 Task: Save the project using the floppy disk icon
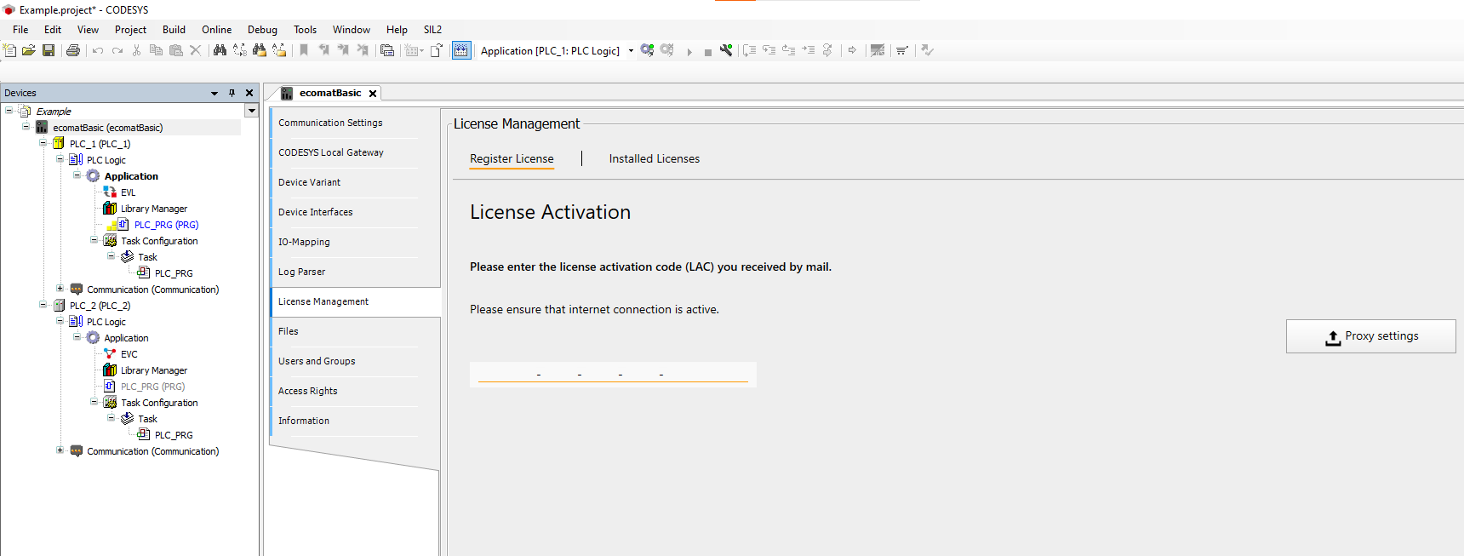(49, 50)
